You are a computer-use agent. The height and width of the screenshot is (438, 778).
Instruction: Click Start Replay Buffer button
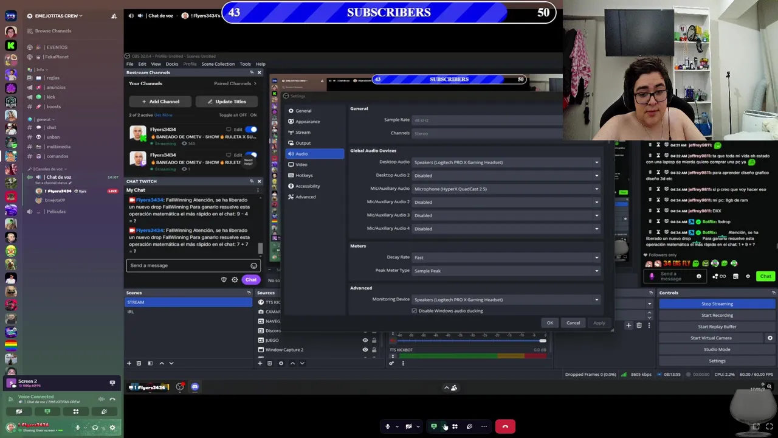(x=717, y=327)
